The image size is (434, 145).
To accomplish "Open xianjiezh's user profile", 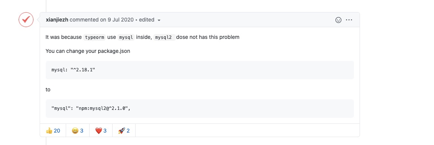I will coord(57,20).
